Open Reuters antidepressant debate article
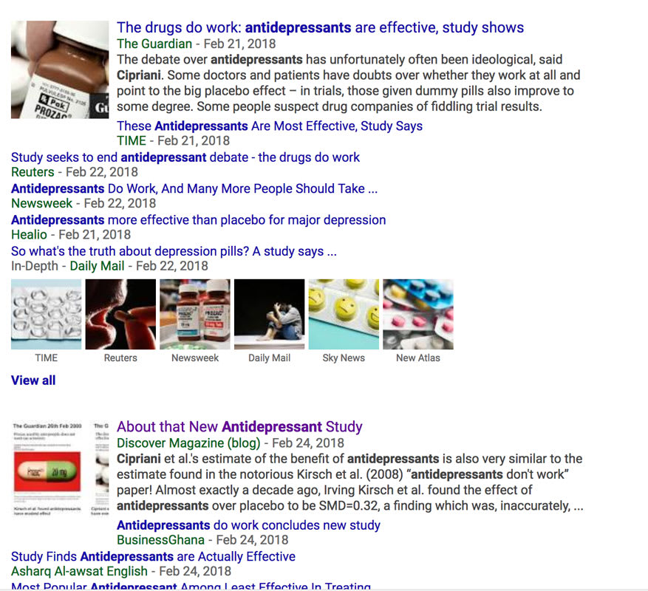This screenshot has height=591, width=648. pos(185,157)
